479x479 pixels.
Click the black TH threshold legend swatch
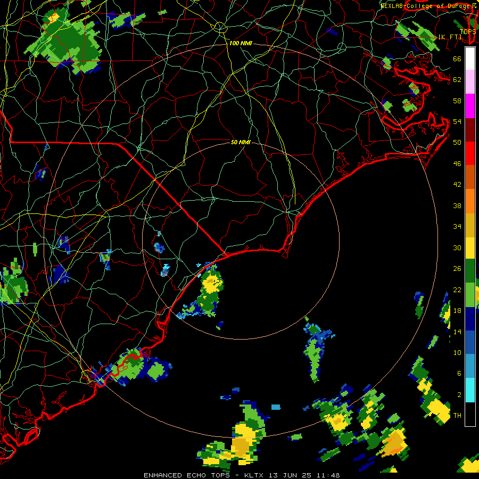470,414
